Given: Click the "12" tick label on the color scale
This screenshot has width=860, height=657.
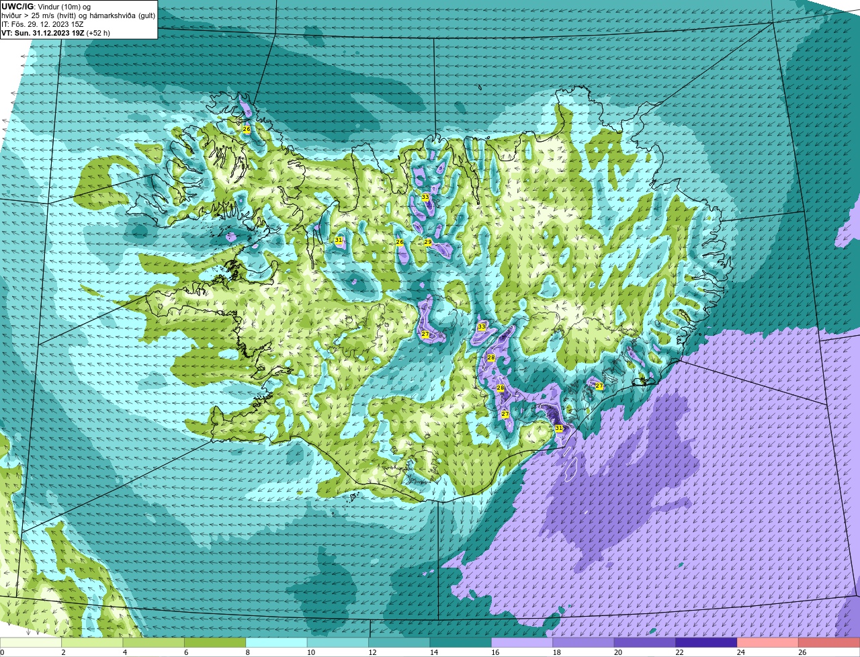Looking at the screenshot, I should coord(372,652).
